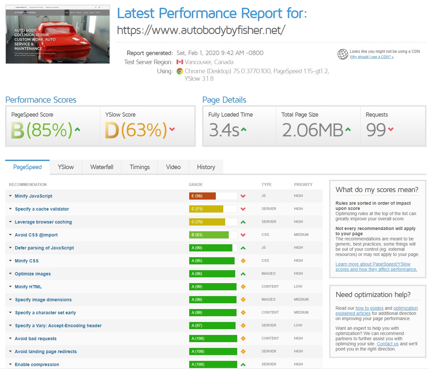Click Defer parsing of JavaScript trend arrow
429x369 pixels.
(243, 248)
